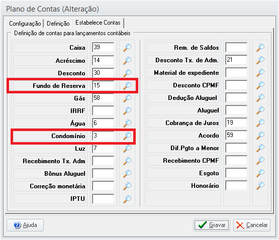
Task: Click the Material de expediente input box
Action: point(236,72)
